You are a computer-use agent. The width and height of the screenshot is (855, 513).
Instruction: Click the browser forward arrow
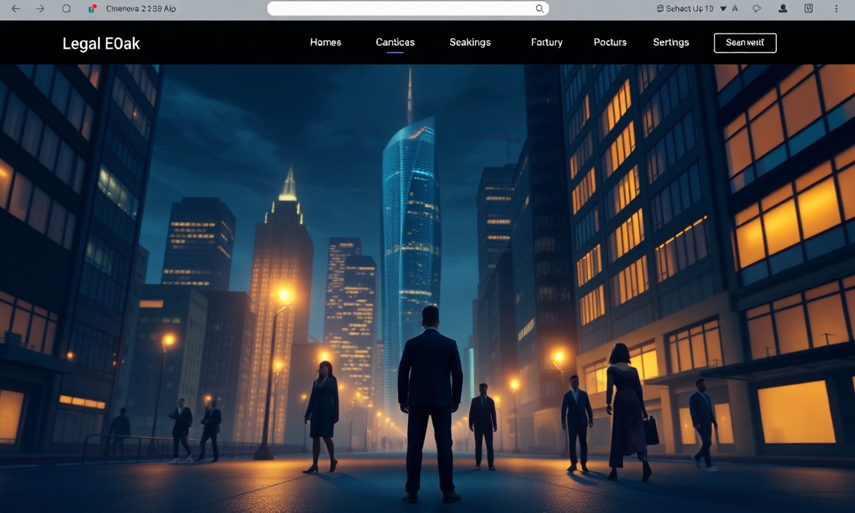(x=40, y=9)
